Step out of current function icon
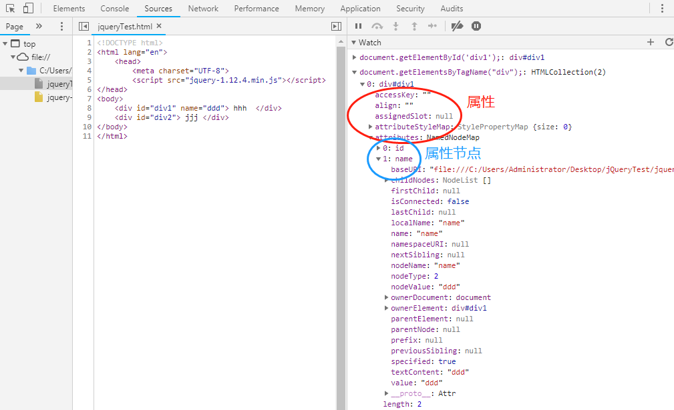 pos(414,27)
